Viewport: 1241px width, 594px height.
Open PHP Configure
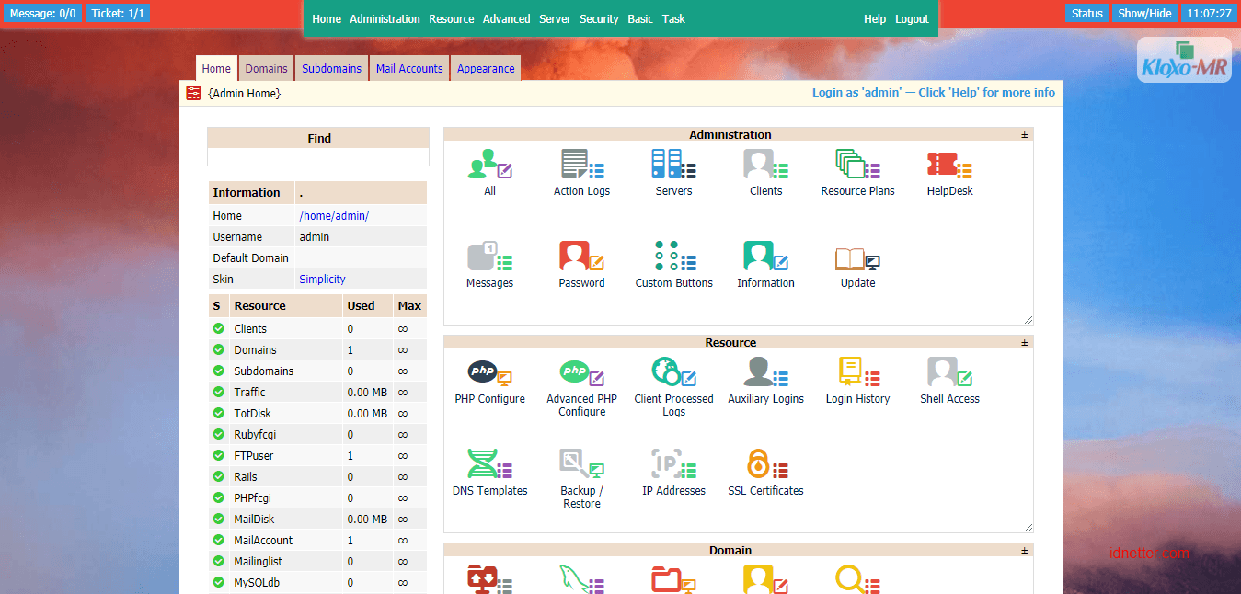tap(489, 373)
